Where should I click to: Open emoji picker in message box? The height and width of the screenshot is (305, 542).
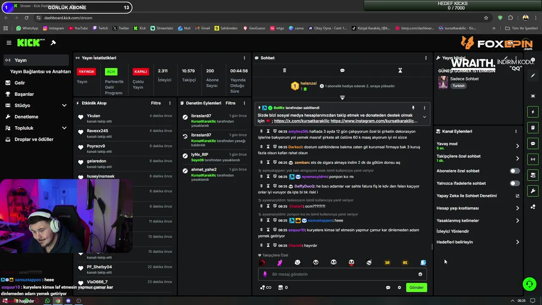[420, 274]
